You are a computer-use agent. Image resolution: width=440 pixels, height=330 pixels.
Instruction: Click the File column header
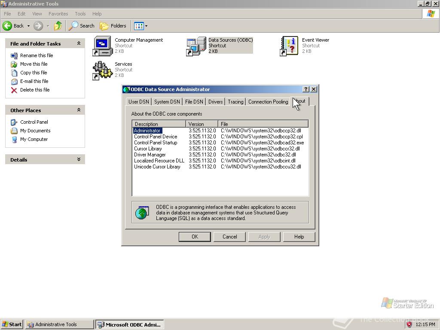pos(263,124)
